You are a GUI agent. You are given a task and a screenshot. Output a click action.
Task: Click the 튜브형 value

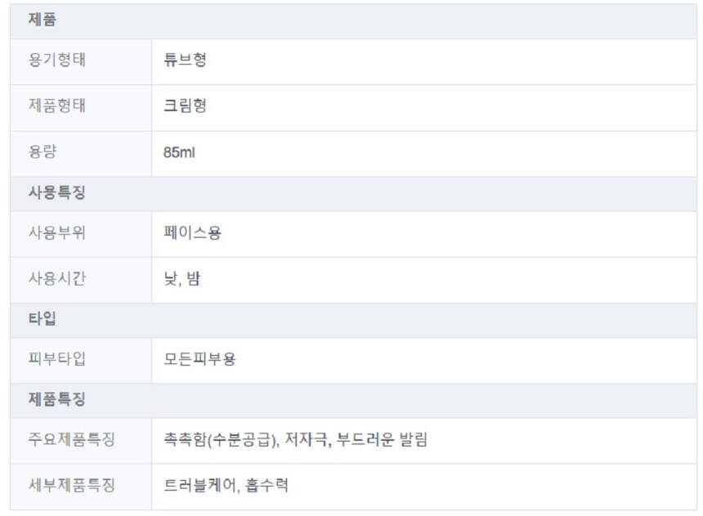point(185,61)
